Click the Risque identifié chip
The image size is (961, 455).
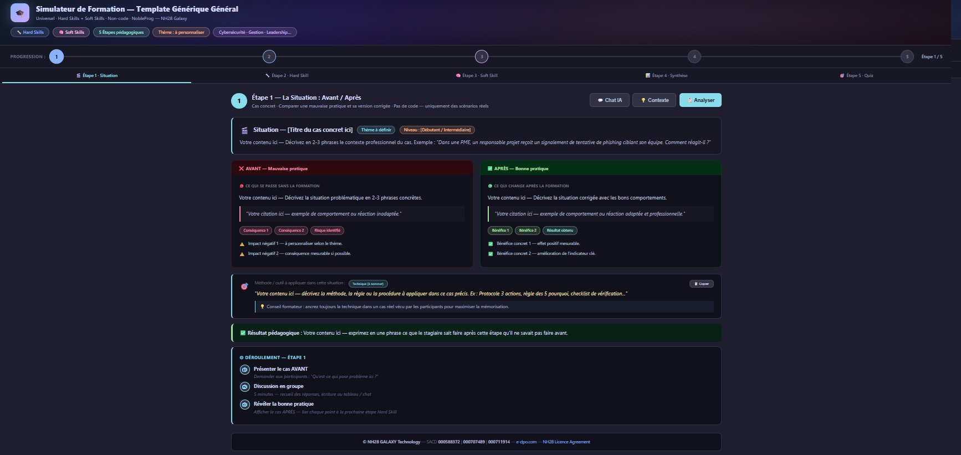(328, 231)
